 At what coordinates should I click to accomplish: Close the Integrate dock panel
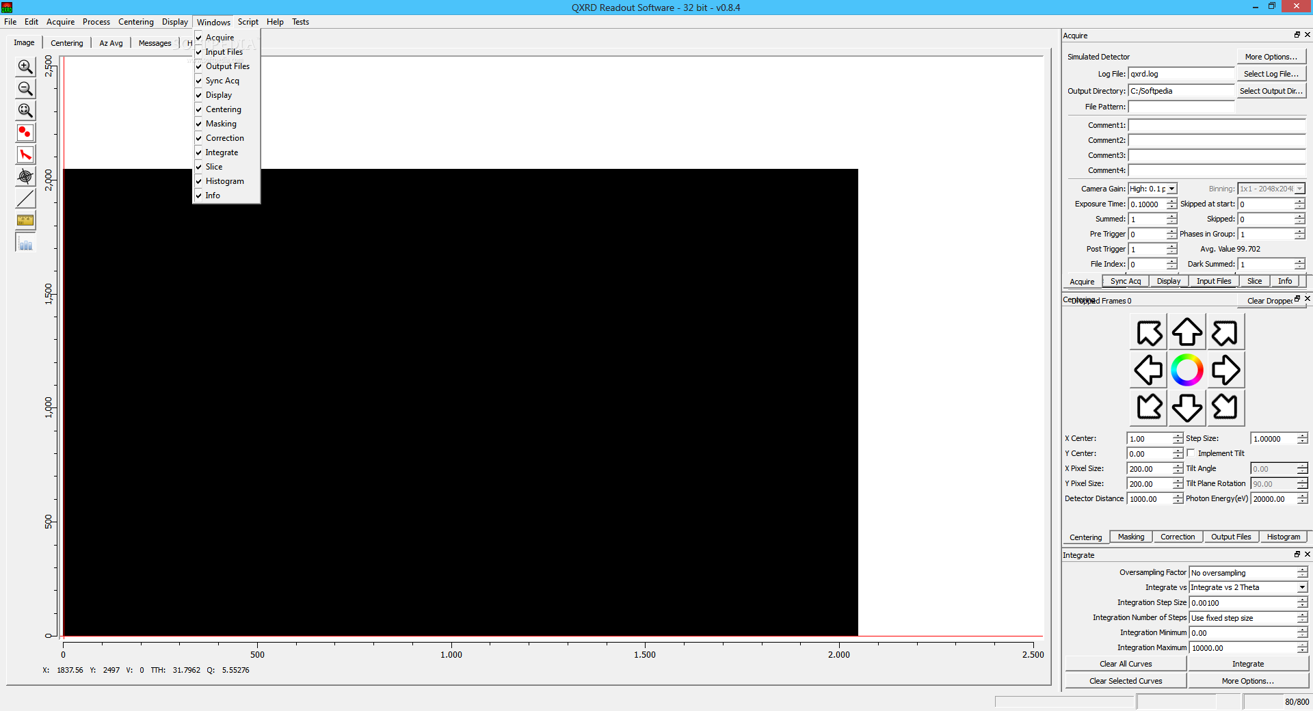1308,554
